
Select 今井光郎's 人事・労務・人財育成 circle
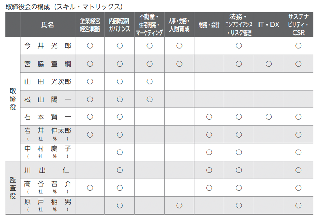click(179, 46)
